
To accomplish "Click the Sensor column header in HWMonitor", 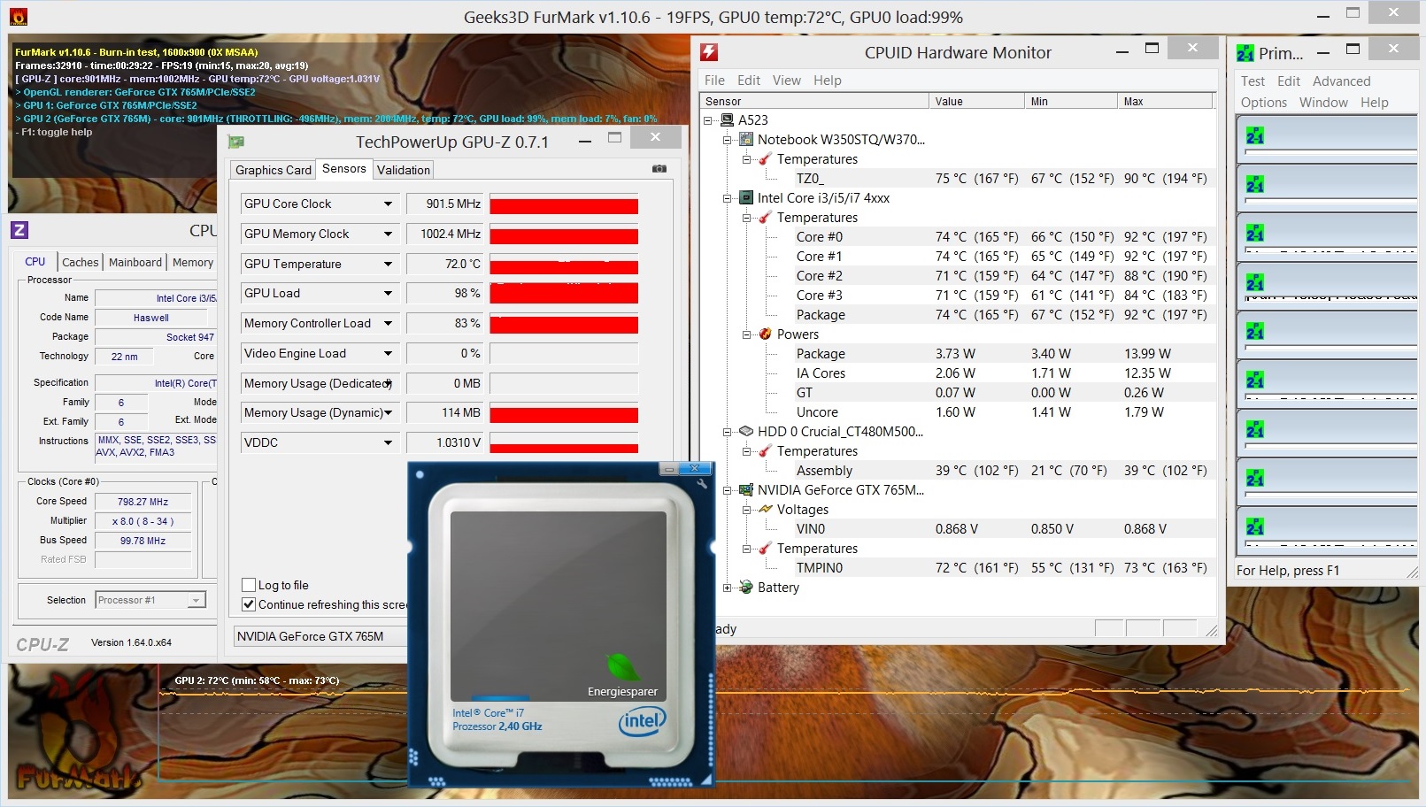I will click(815, 101).
